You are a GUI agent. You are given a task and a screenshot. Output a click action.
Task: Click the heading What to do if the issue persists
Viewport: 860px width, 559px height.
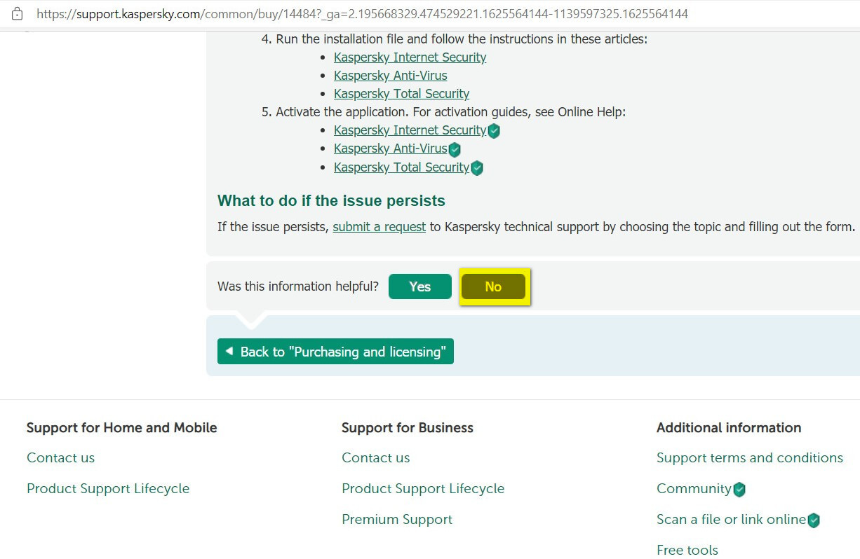(331, 201)
